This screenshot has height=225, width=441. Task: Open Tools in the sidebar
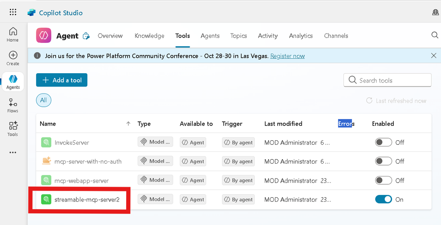pyautogui.click(x=13, y=129)
